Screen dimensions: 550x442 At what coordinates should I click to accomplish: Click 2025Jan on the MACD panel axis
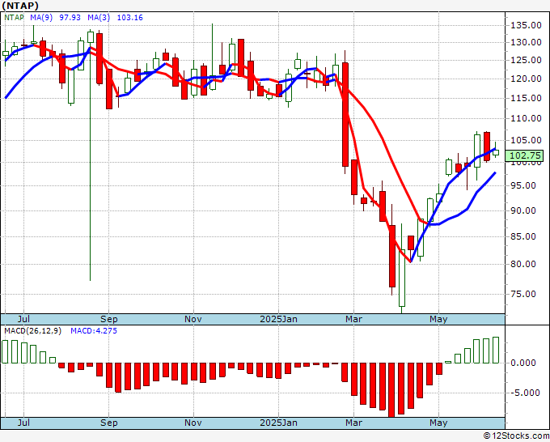click(278, 423)
